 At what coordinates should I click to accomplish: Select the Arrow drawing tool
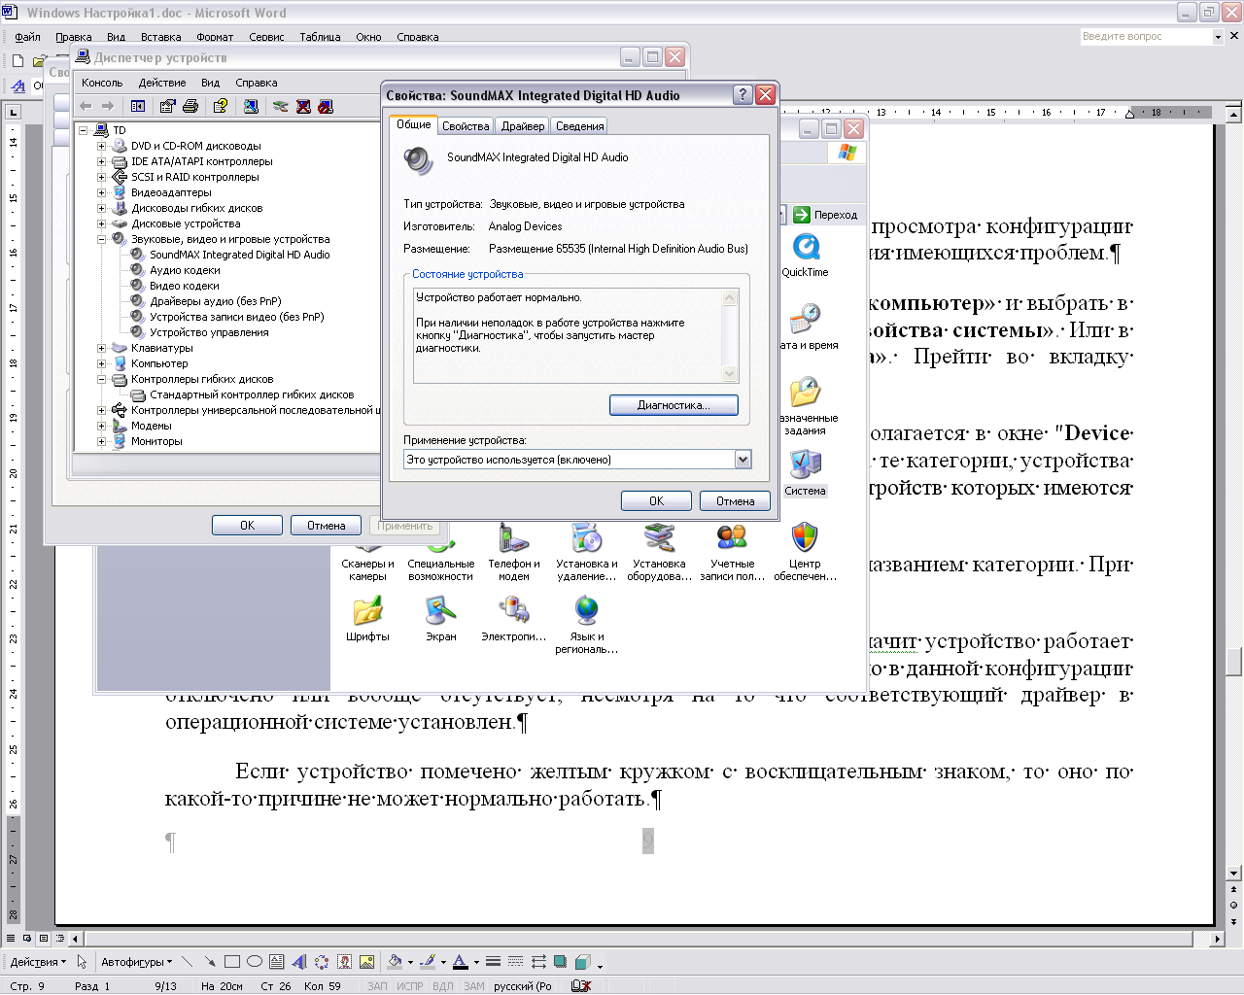coord(210,962)
